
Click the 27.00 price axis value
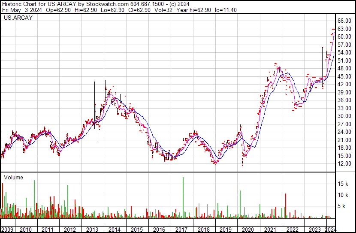tap(344, 124)
